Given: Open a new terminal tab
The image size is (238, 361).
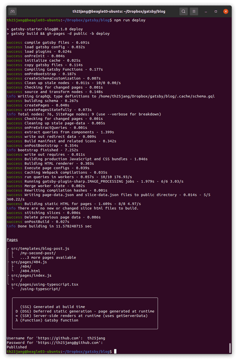Looking at the screenshot, I should (12, 11).
